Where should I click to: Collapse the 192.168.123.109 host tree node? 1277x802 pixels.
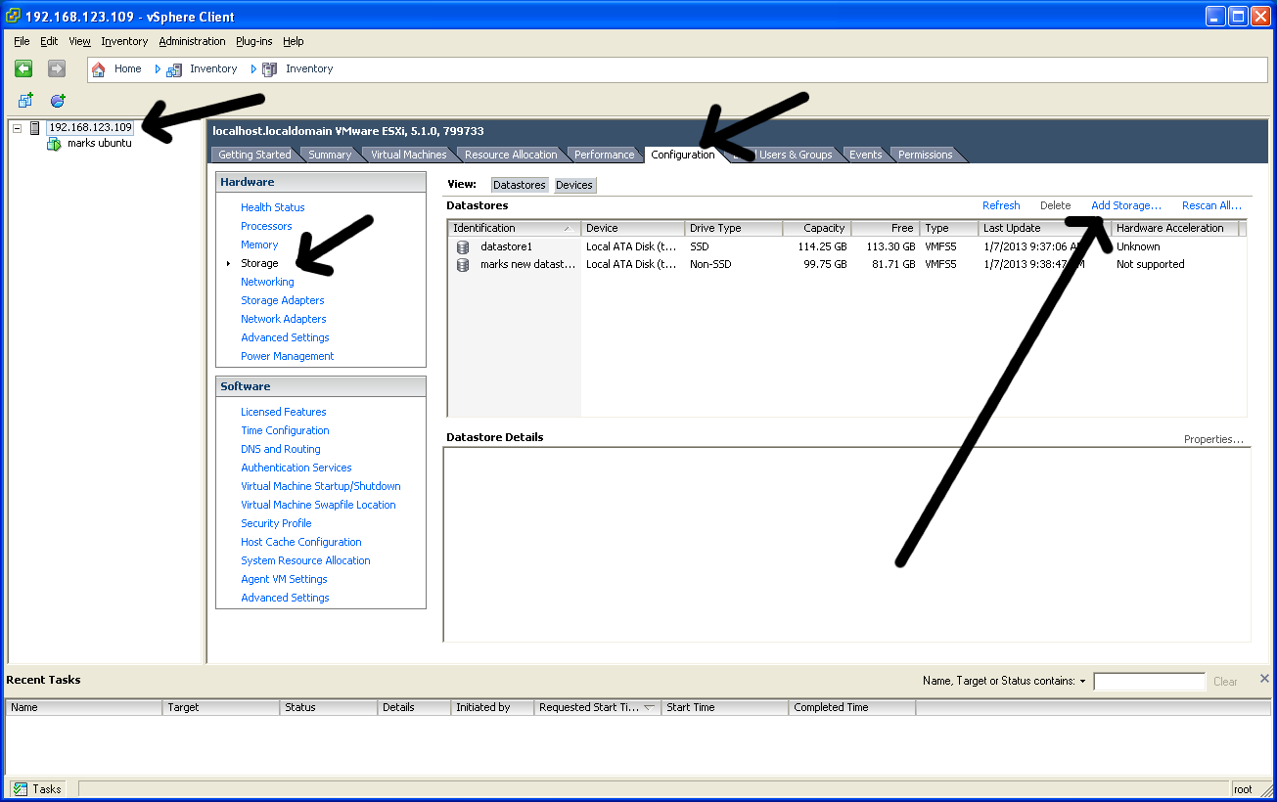tap(18, 128)
